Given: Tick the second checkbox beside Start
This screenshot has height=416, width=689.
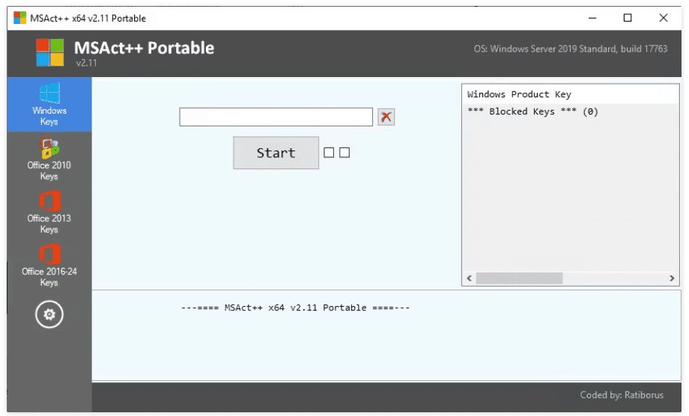Looking at the screenshot, I should click(344, 153).
